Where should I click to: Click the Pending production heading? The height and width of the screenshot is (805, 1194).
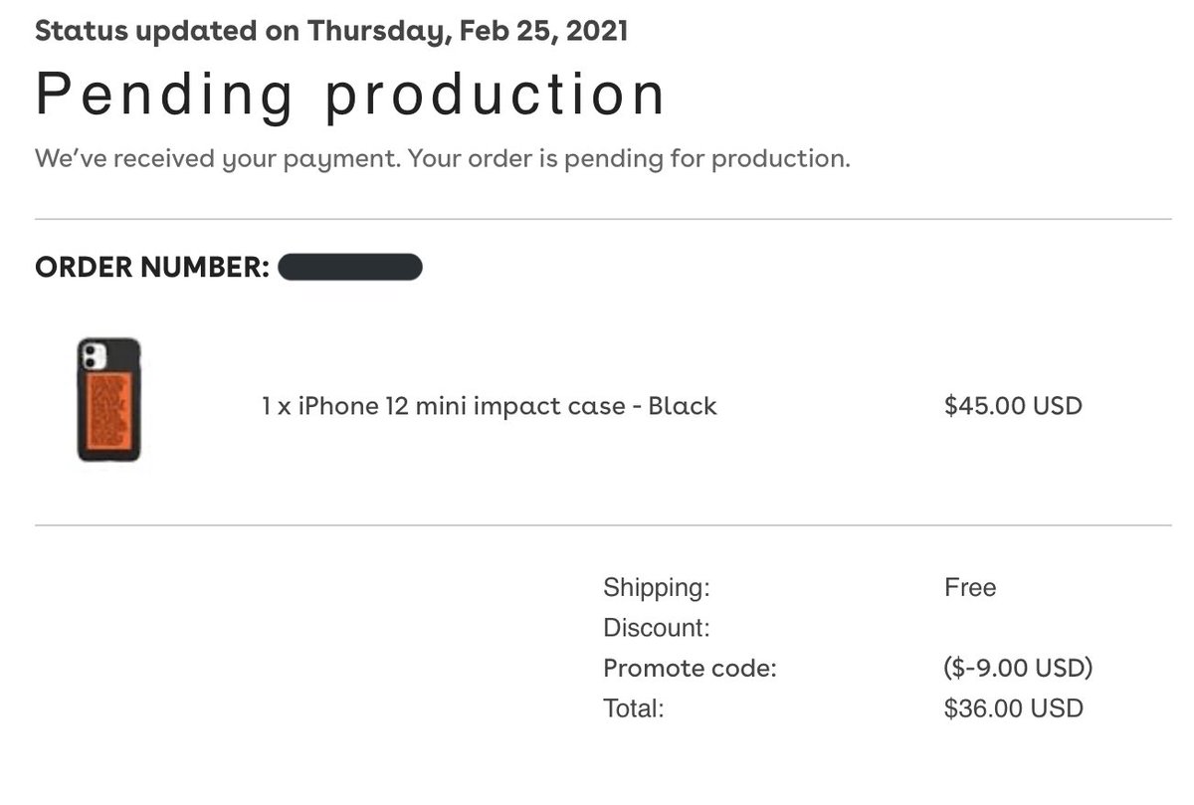click(x=350, y=96)
